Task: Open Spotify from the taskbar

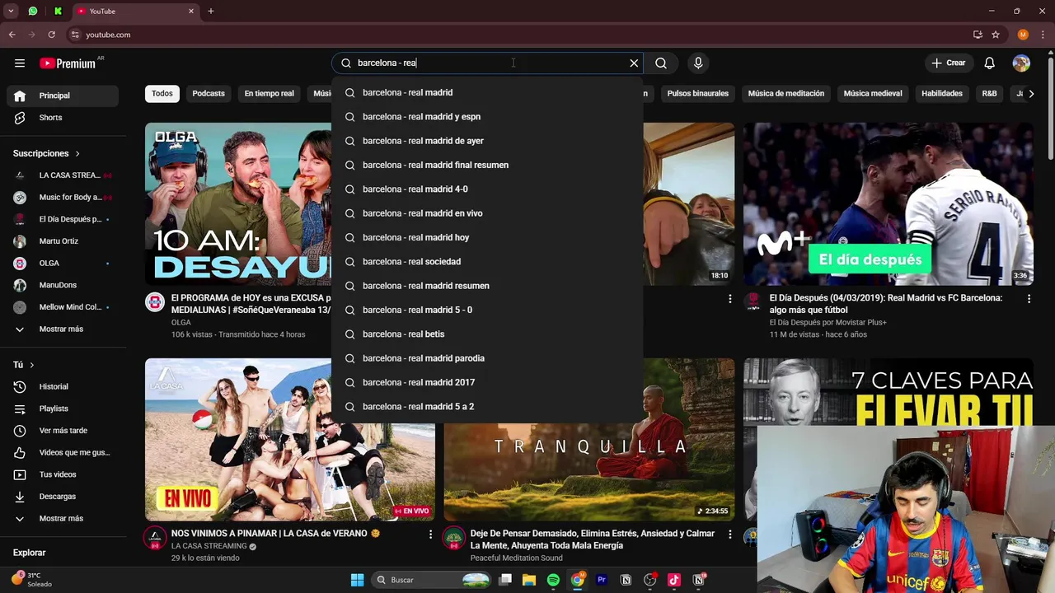Action: pos(553,580)
